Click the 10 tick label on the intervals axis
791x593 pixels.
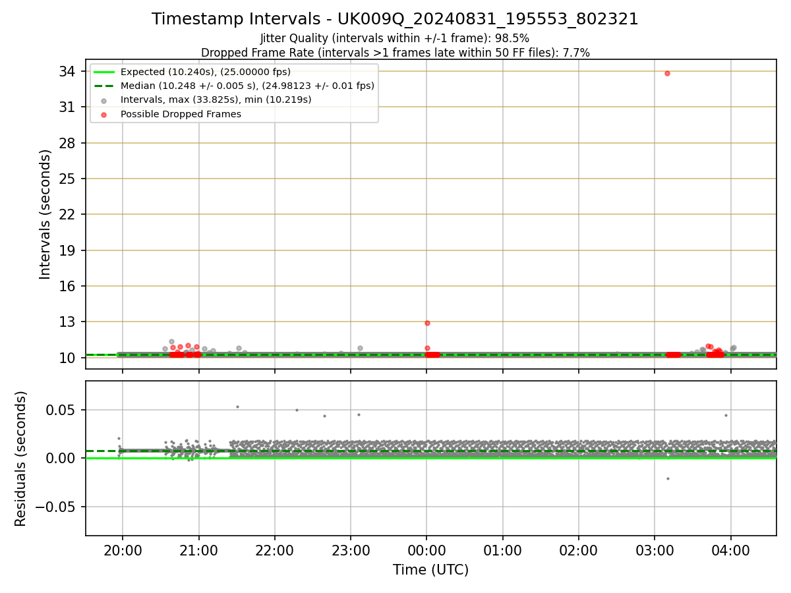point(68,358)
